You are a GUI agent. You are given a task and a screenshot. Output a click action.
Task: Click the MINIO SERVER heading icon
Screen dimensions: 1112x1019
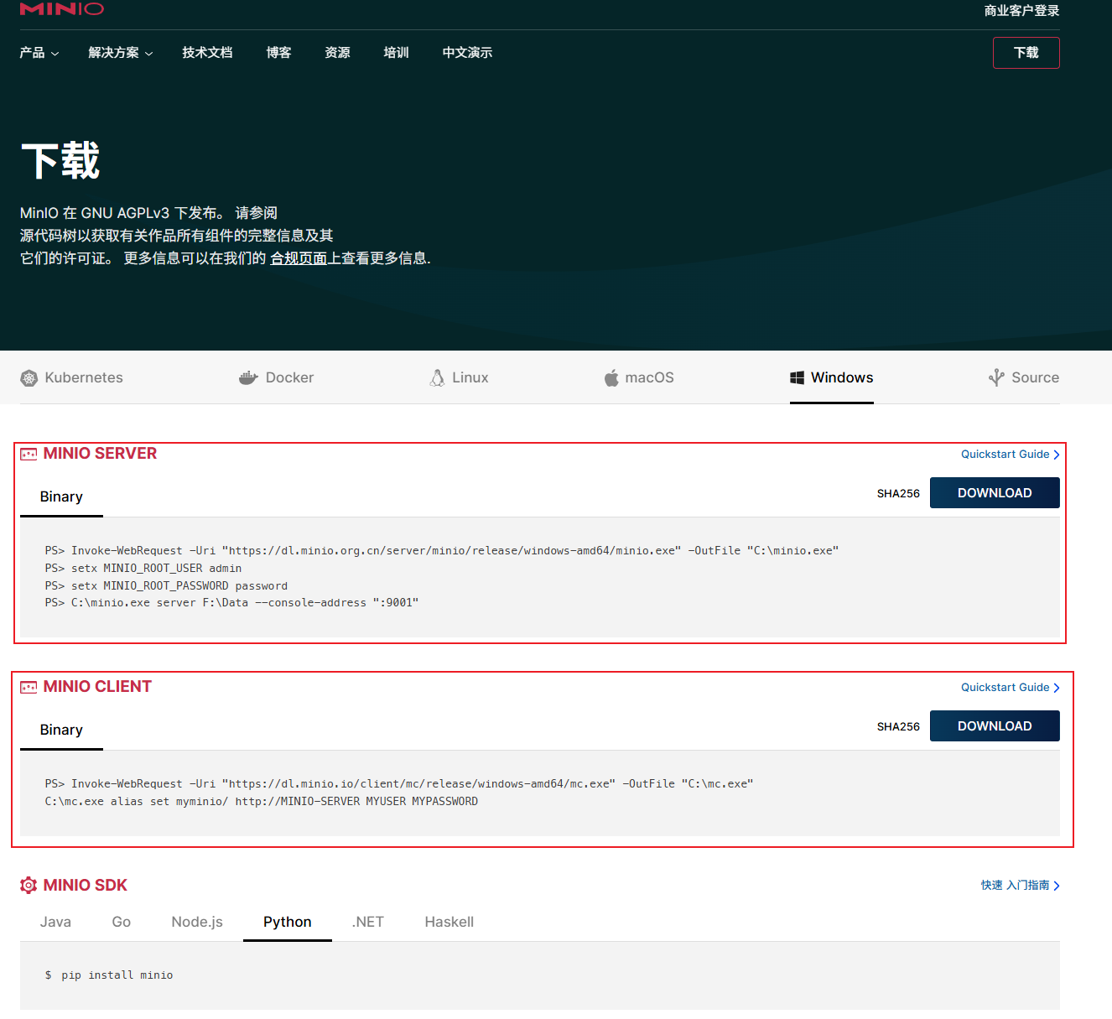29,454
